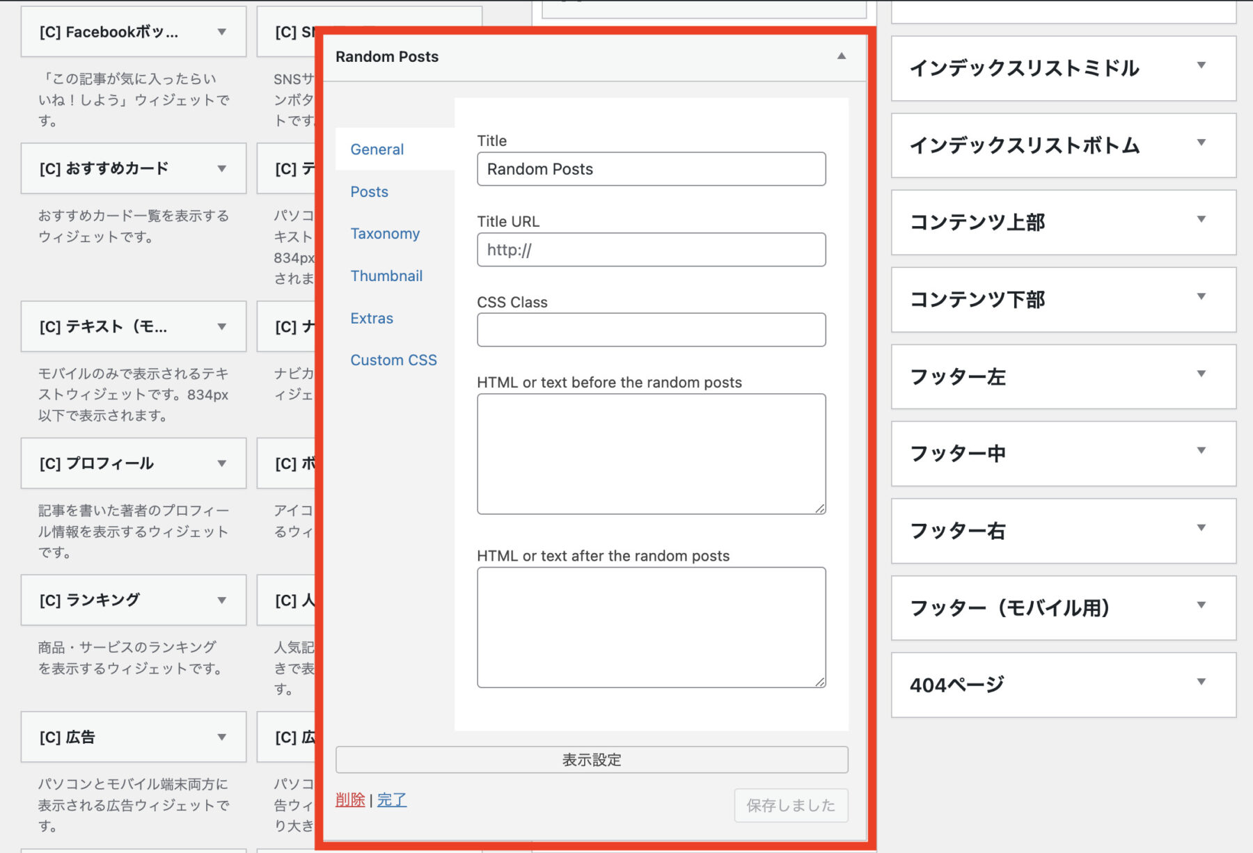The height and width of the screenshot is (853, 1253).
Task: Click the 表示設定 button
Action: click(x=592, y=760)
